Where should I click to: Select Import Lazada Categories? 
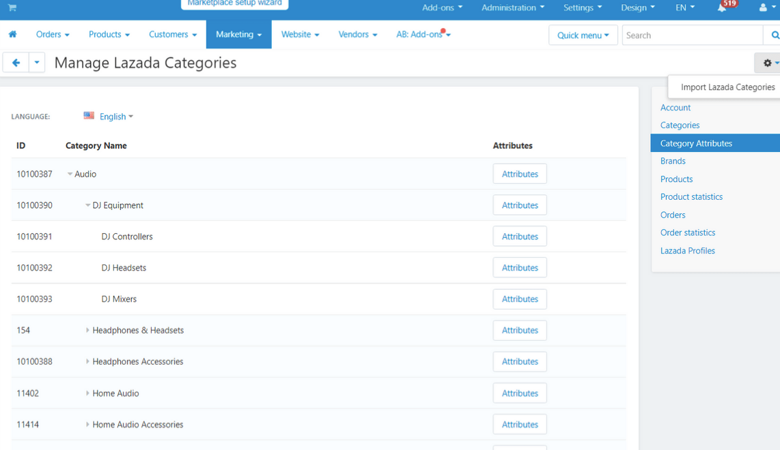point(727,87)
